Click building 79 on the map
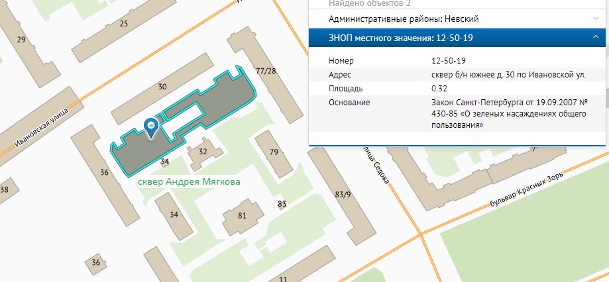The height and width of the screenshot is (282, 609). (x=273, y=153)
